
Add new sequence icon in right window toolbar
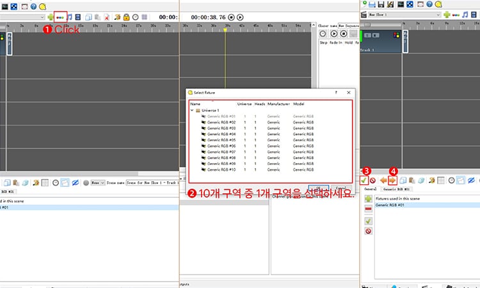point(456,15)
